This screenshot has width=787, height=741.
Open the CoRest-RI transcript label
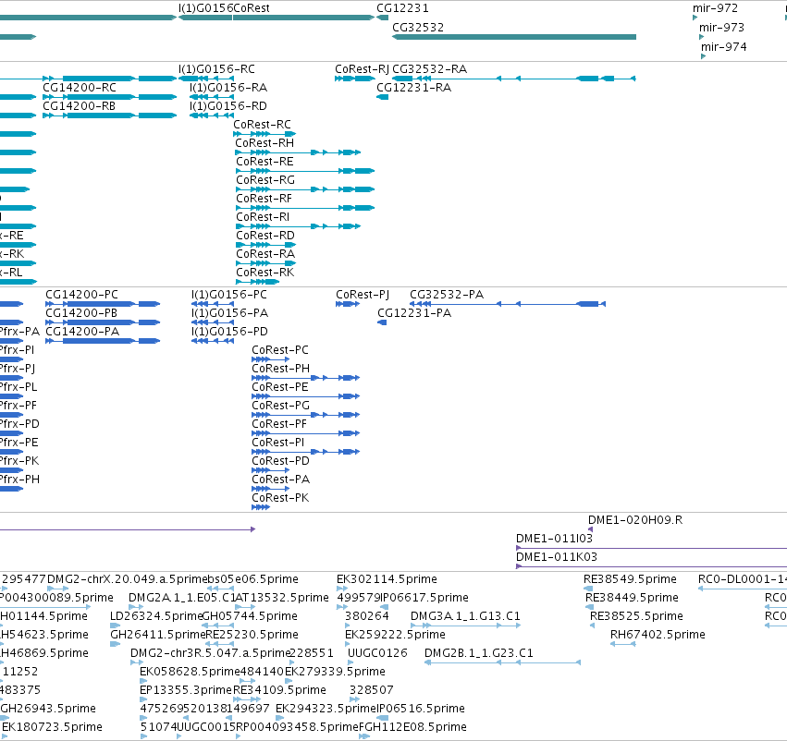click(263, 217)
